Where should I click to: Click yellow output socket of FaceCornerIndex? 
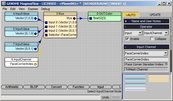pos(36,64)
